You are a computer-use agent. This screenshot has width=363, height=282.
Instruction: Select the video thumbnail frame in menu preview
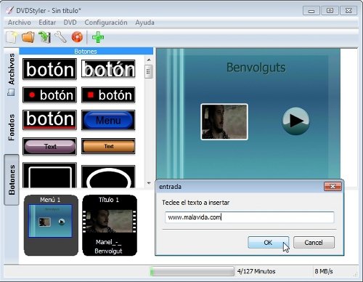224,121
